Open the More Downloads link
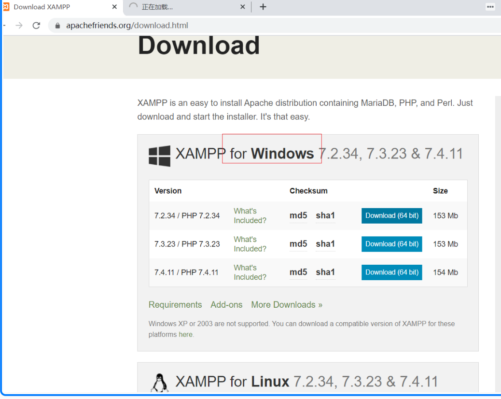 [x=287, y=305]
